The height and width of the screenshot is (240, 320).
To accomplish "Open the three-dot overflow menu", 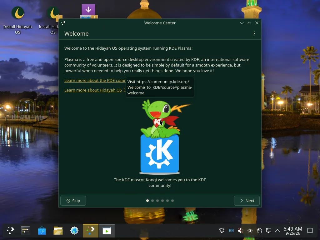I will [x=254, y=33].
